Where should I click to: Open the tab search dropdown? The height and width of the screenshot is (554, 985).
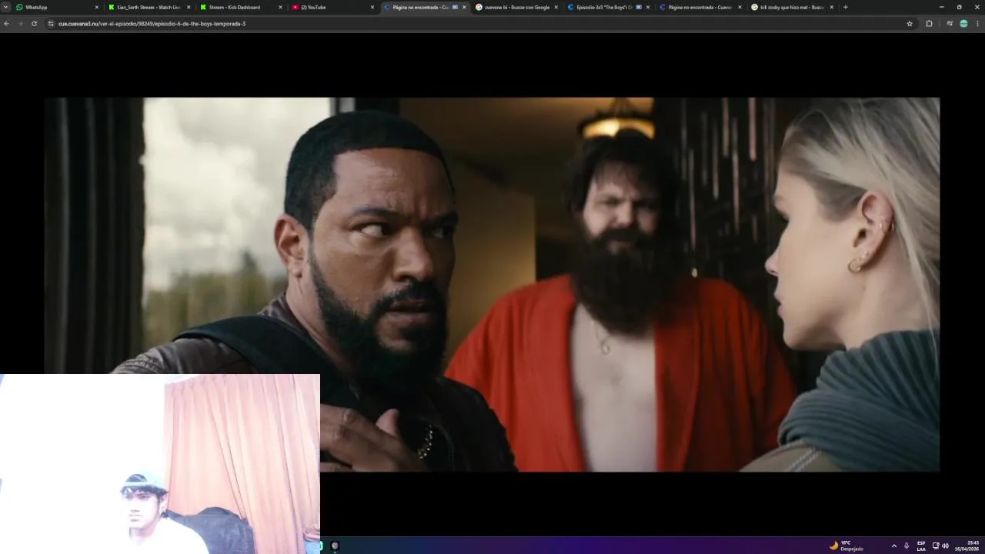click(5, 7)
